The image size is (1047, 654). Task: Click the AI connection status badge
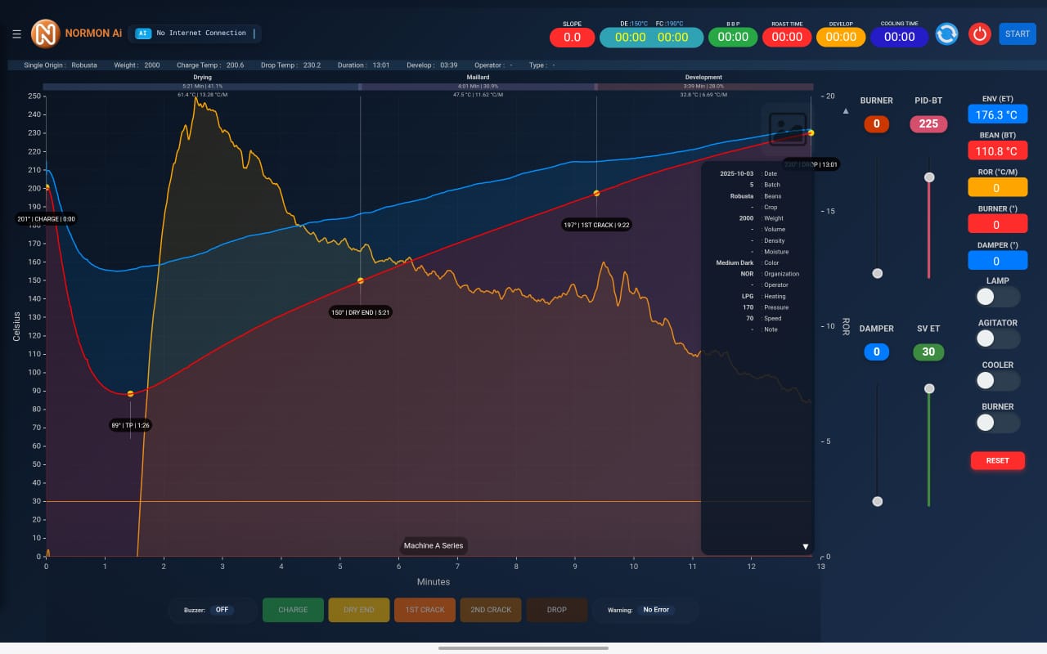(143, 34)
